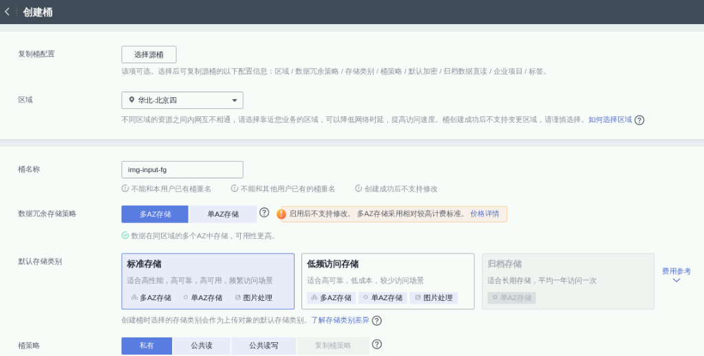The width and height of the screenshot is (704, 356).
Task: Click the bucket name field img-input-fg
Action: pos(182,169)
